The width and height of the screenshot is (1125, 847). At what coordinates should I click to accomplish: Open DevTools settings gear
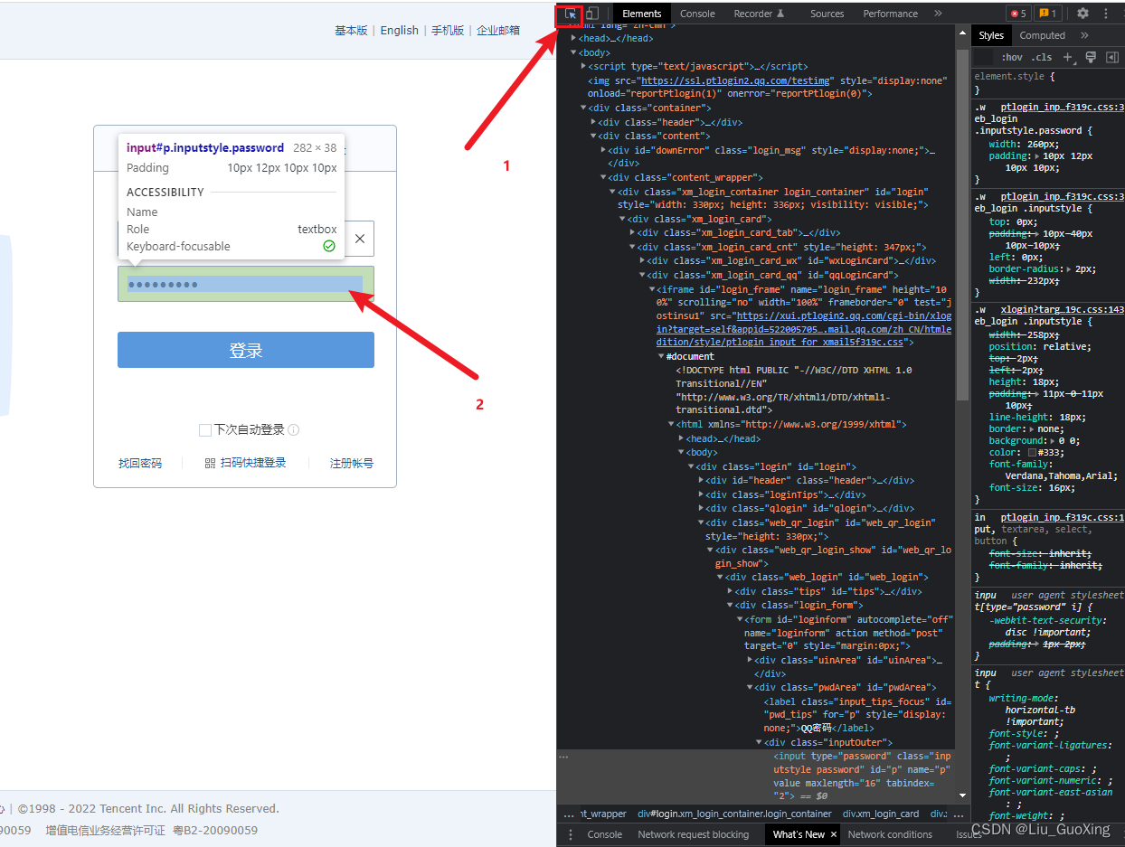1082,14
